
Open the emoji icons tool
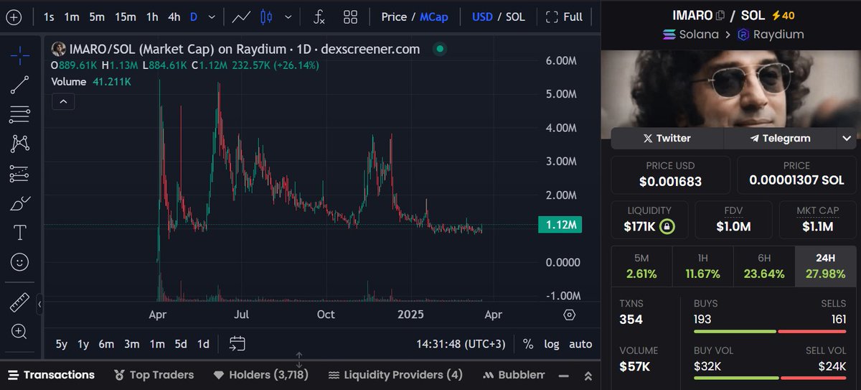(x=20, y=262)
